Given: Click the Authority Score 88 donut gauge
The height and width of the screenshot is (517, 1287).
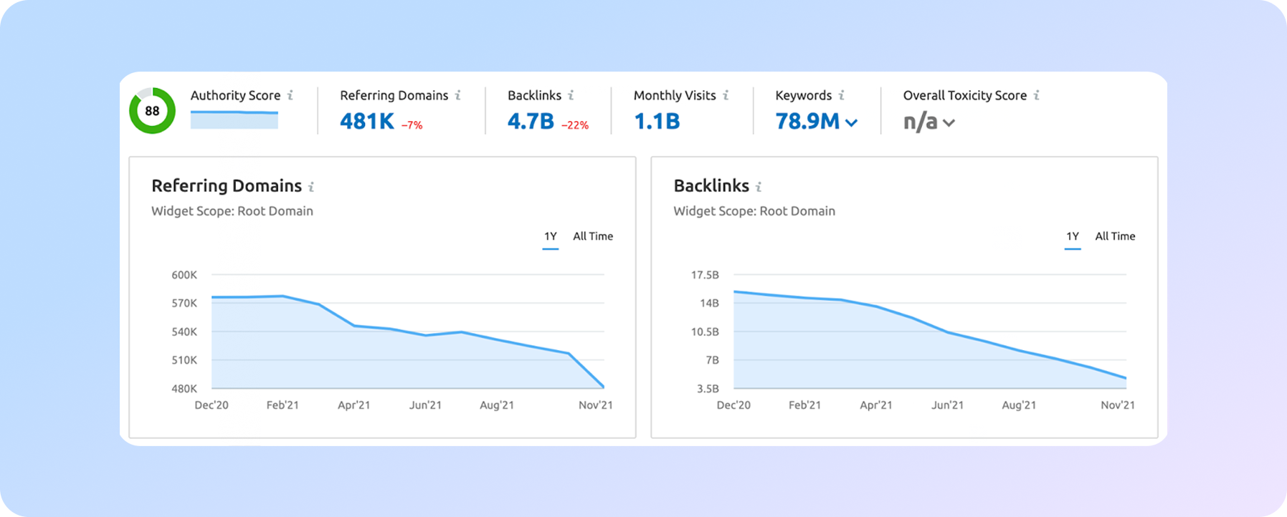Looking at the screenshot, I should [x=152, y=111].
